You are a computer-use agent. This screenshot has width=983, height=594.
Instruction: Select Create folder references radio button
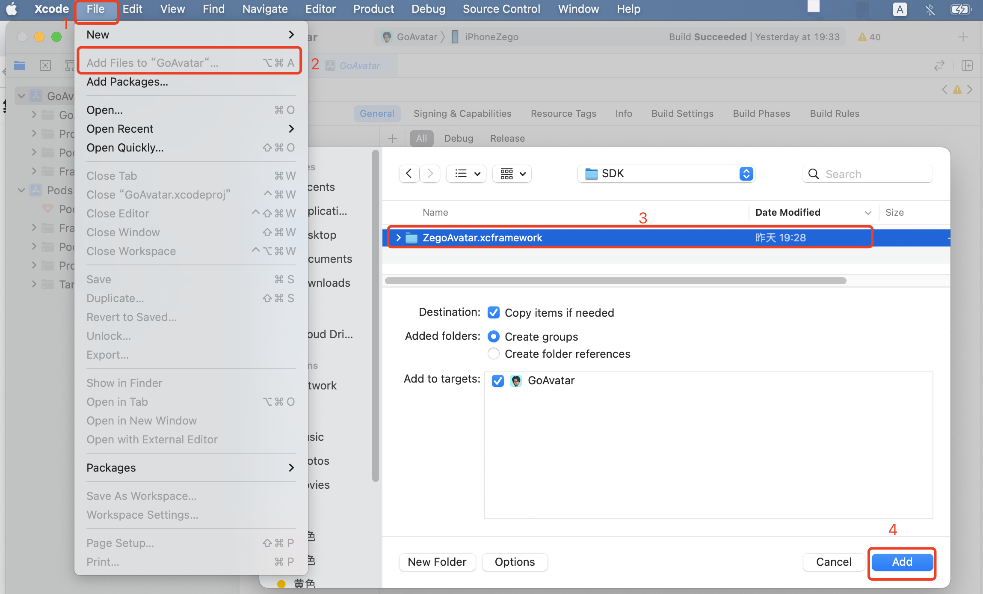(x=494, y=353)
